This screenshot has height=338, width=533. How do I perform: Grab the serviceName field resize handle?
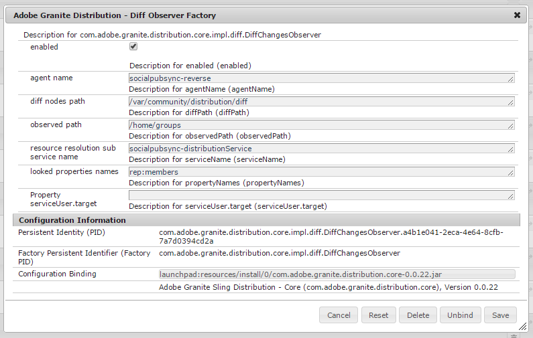[511, 150]
